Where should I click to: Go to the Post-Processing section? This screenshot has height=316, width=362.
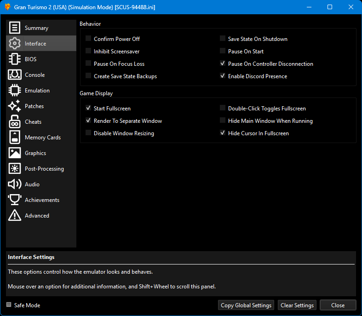click(44, 169)
